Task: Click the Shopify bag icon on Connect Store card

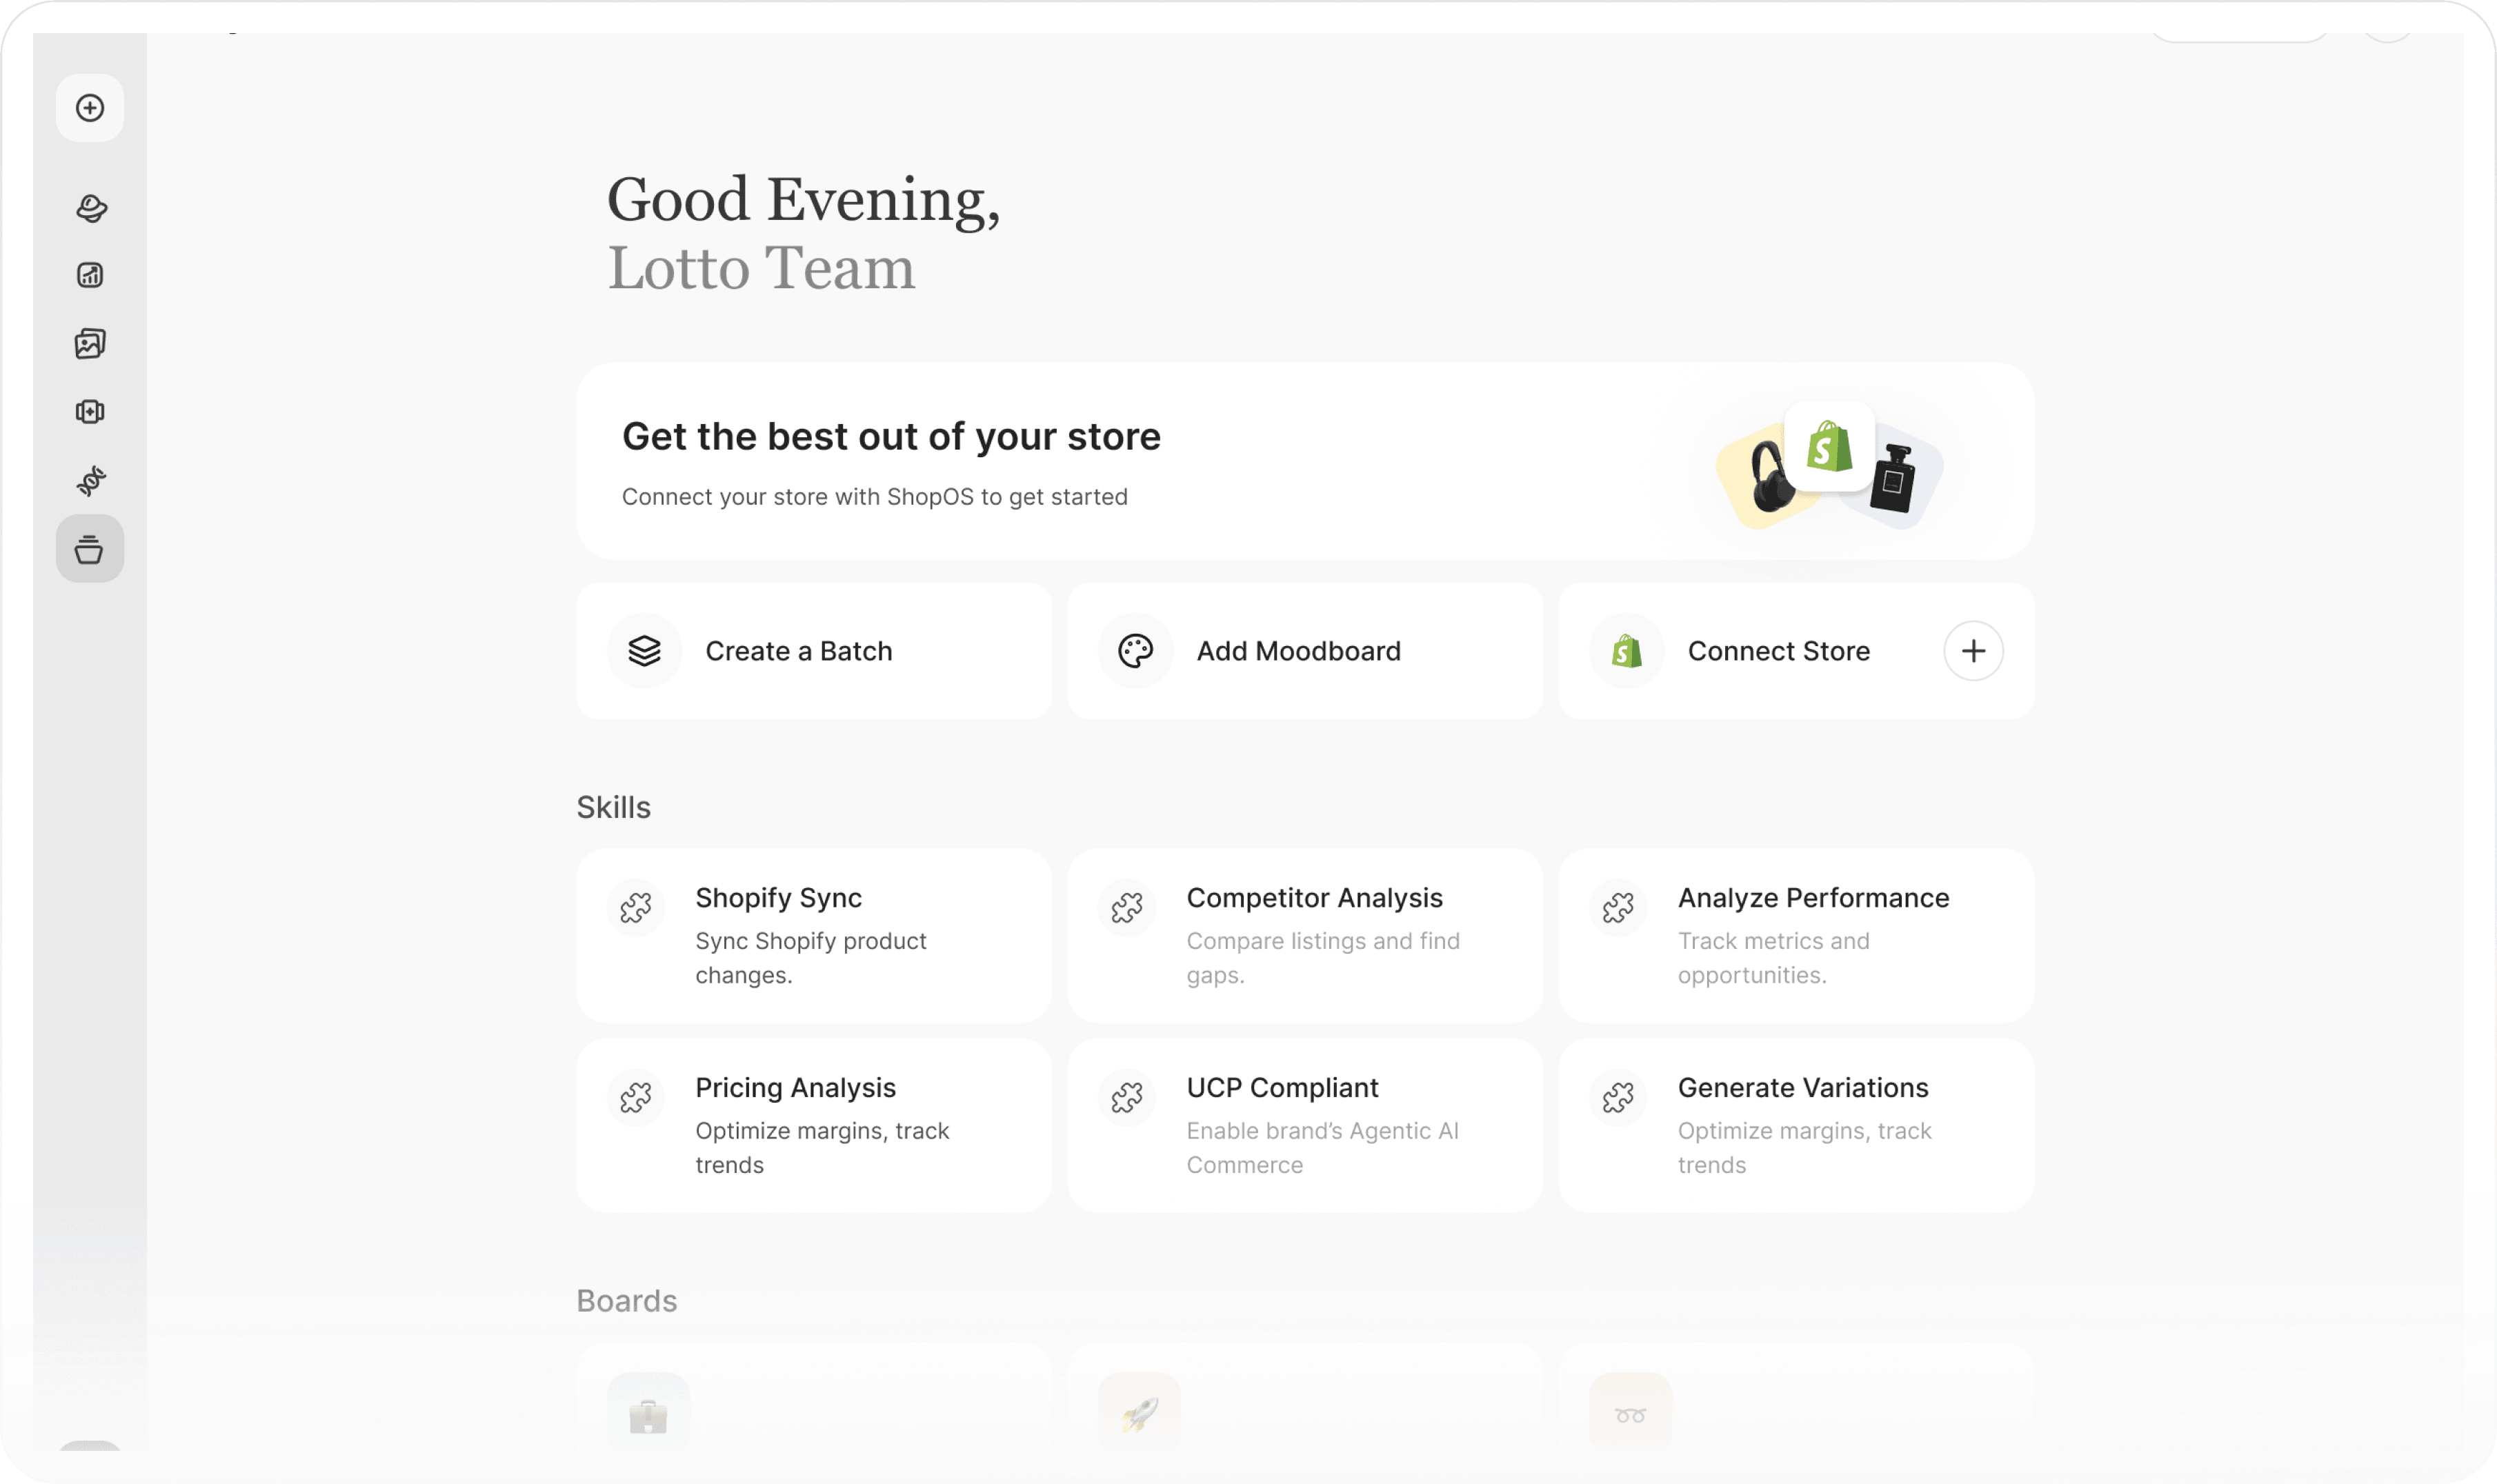Action: tap(1625, 650)
